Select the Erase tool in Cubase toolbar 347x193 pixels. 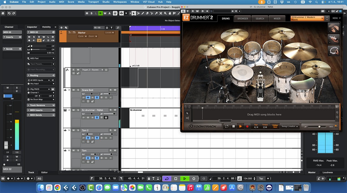147,13
